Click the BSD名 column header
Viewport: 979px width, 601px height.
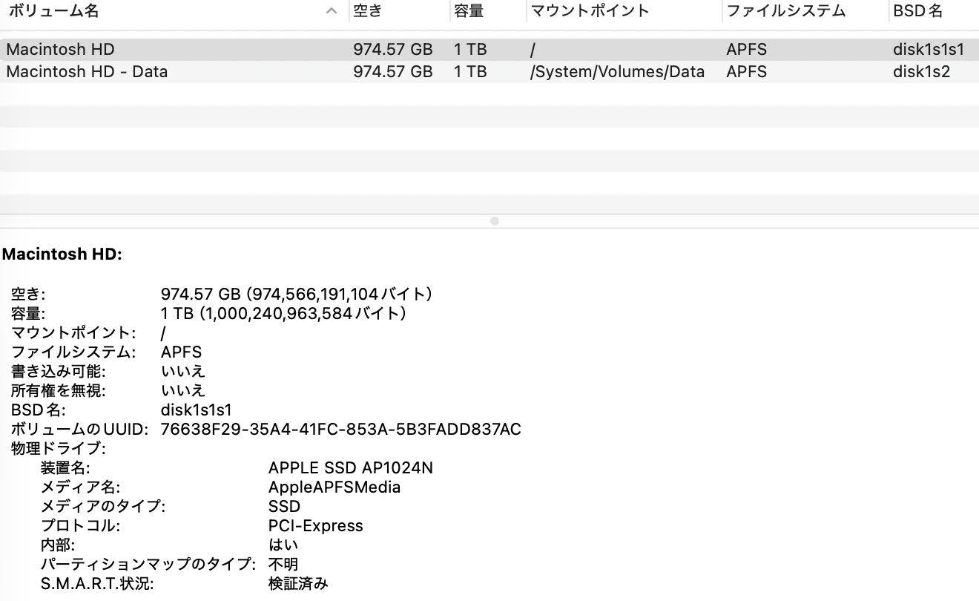point(918,11)
